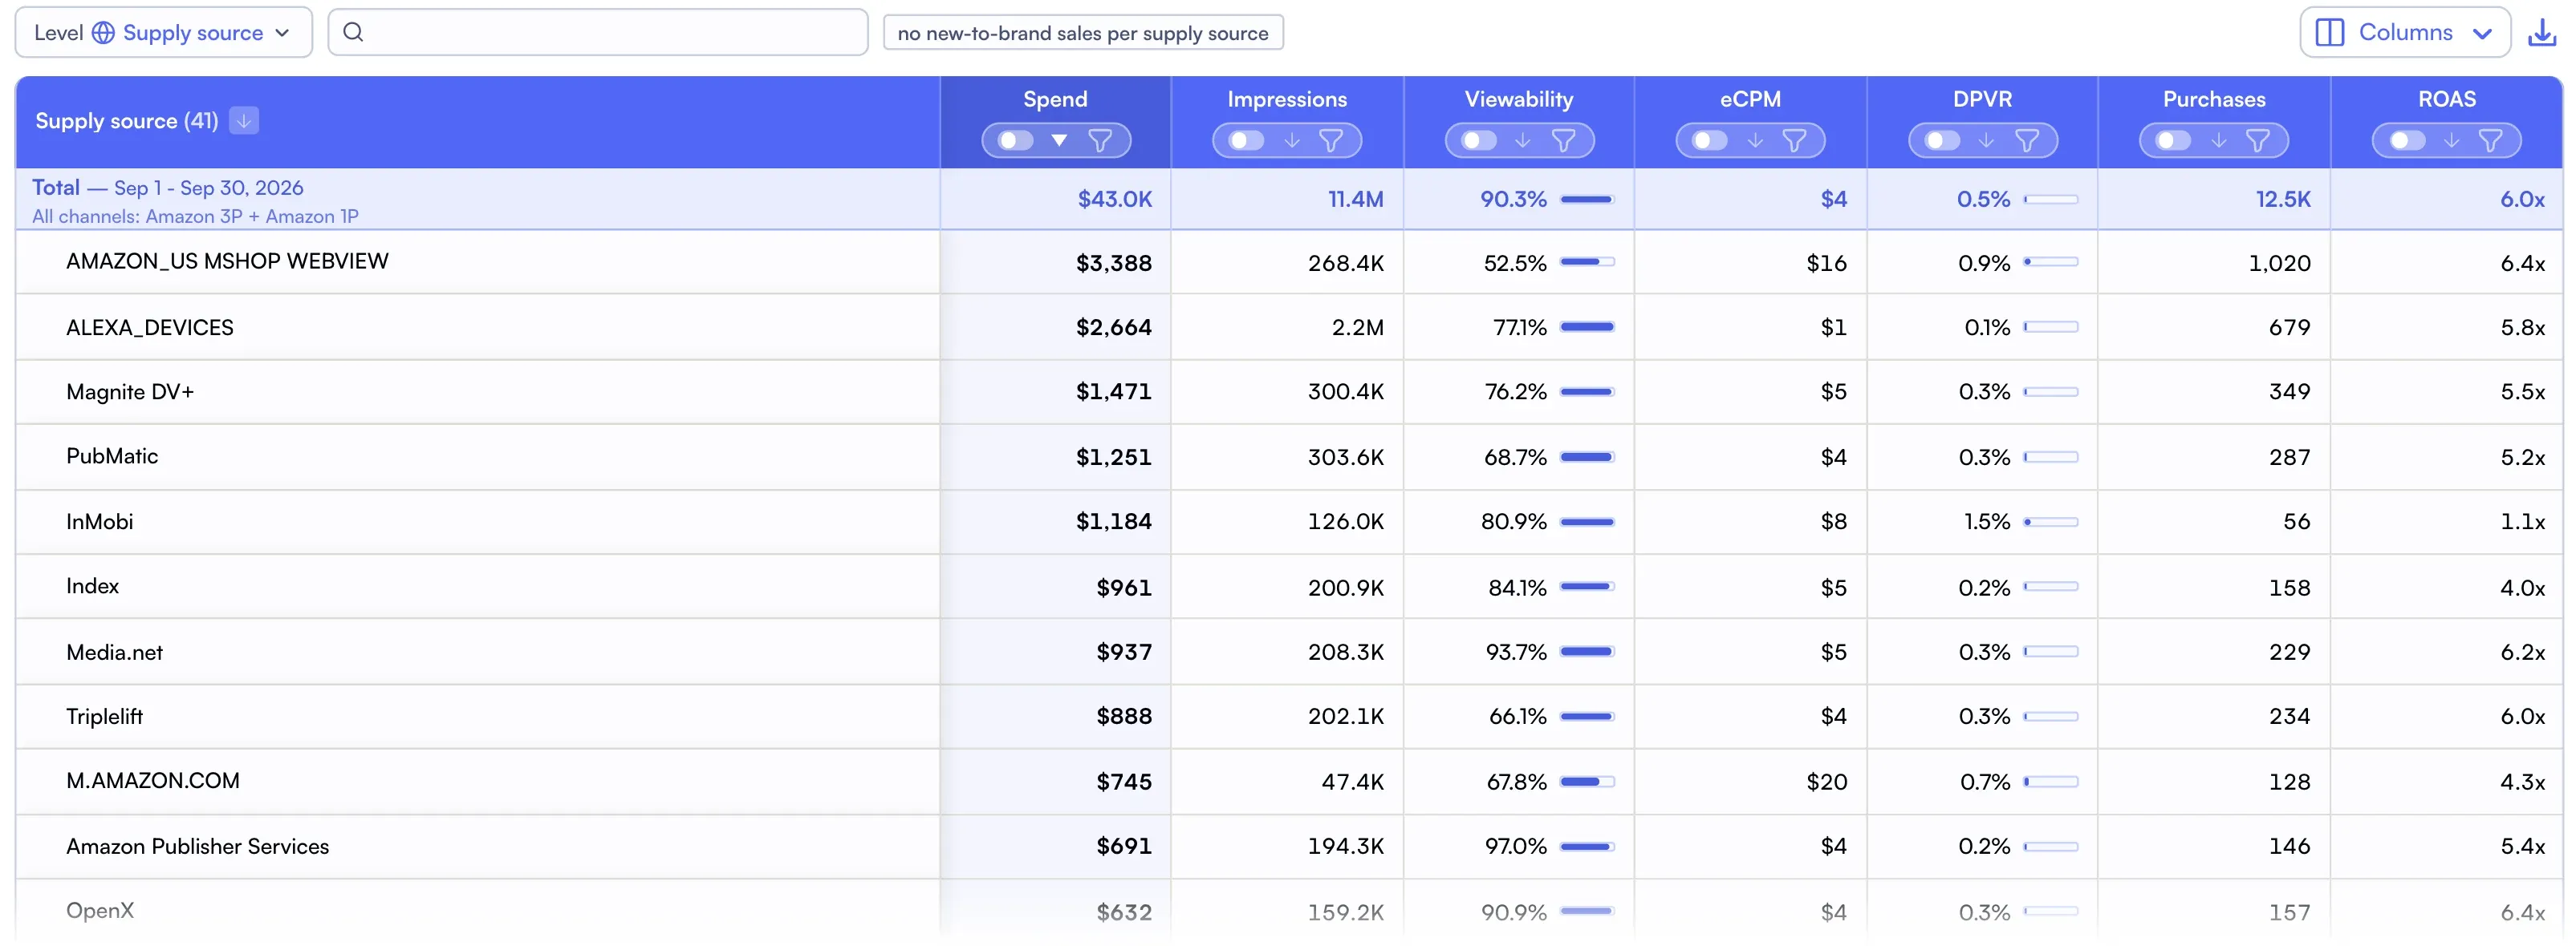Open filter funnel for Purchases column

2258,141
